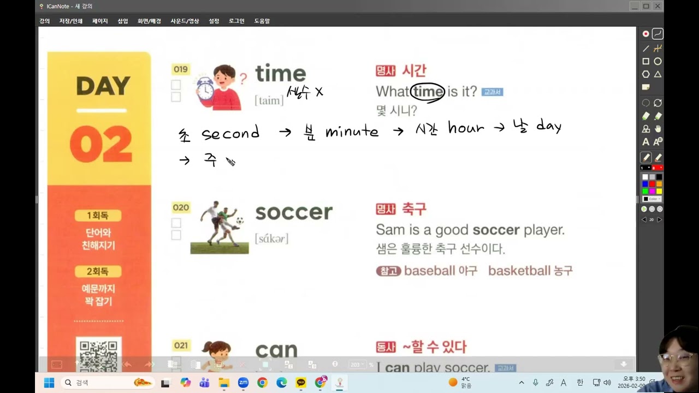Click the Windows Start button

(49, 383)
